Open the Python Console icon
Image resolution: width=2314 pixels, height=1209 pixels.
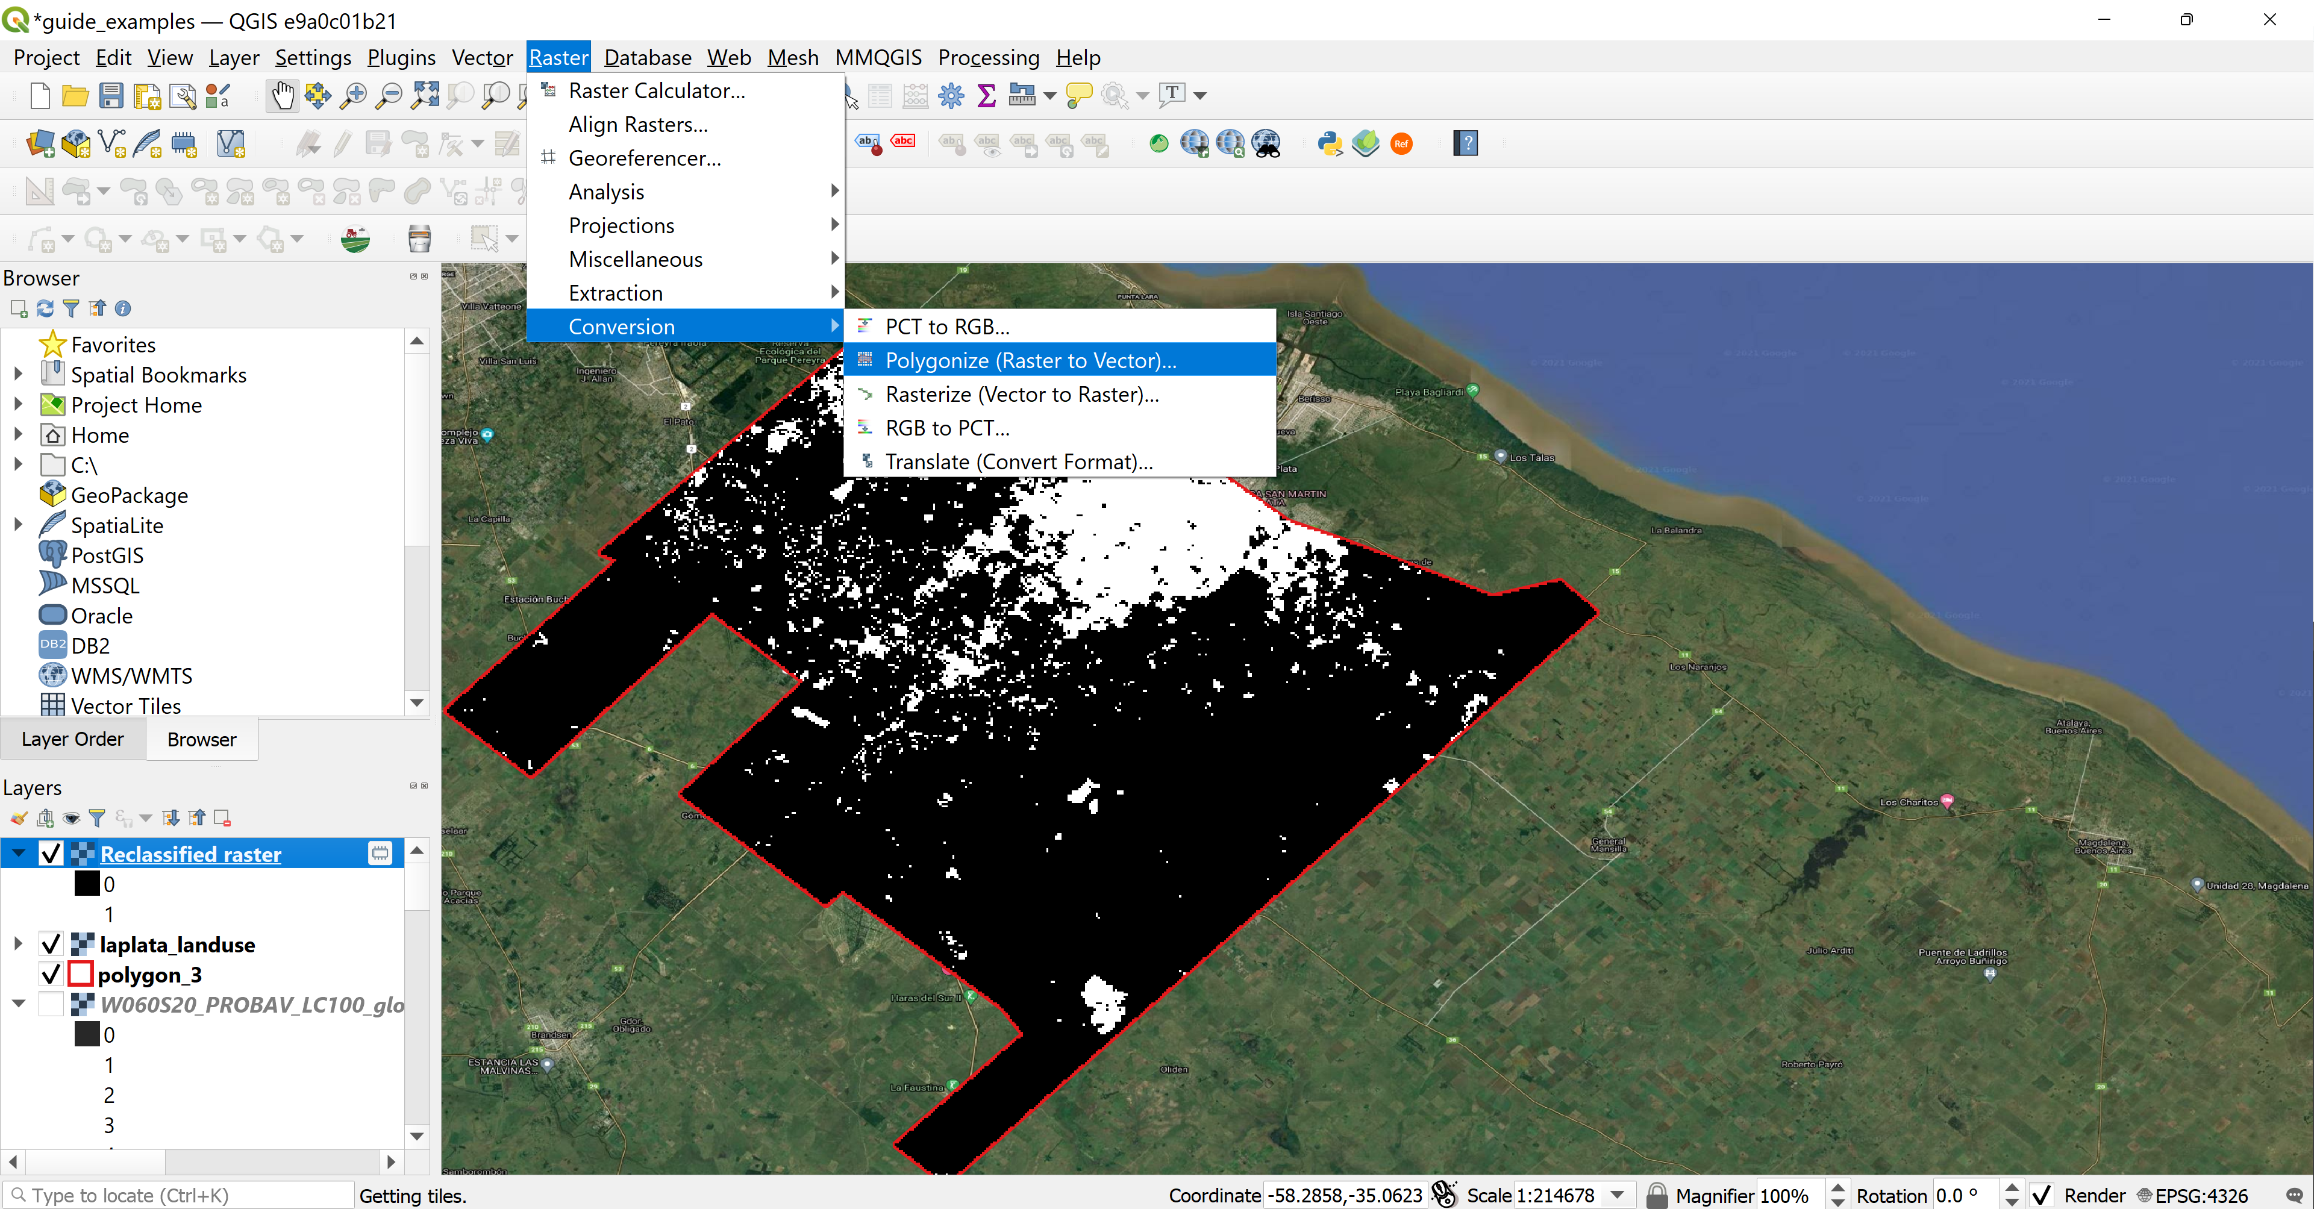(1330, 144)
